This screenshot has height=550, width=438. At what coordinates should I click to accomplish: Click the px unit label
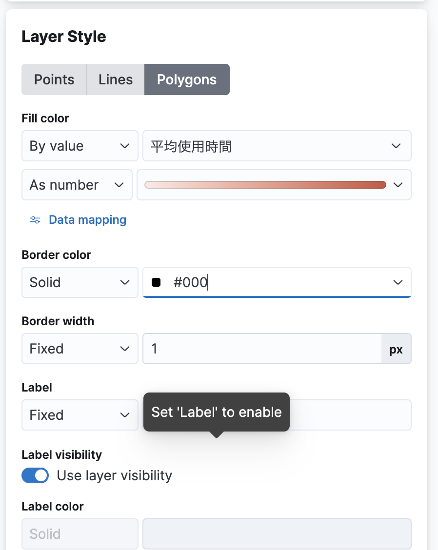coord(396,349)
